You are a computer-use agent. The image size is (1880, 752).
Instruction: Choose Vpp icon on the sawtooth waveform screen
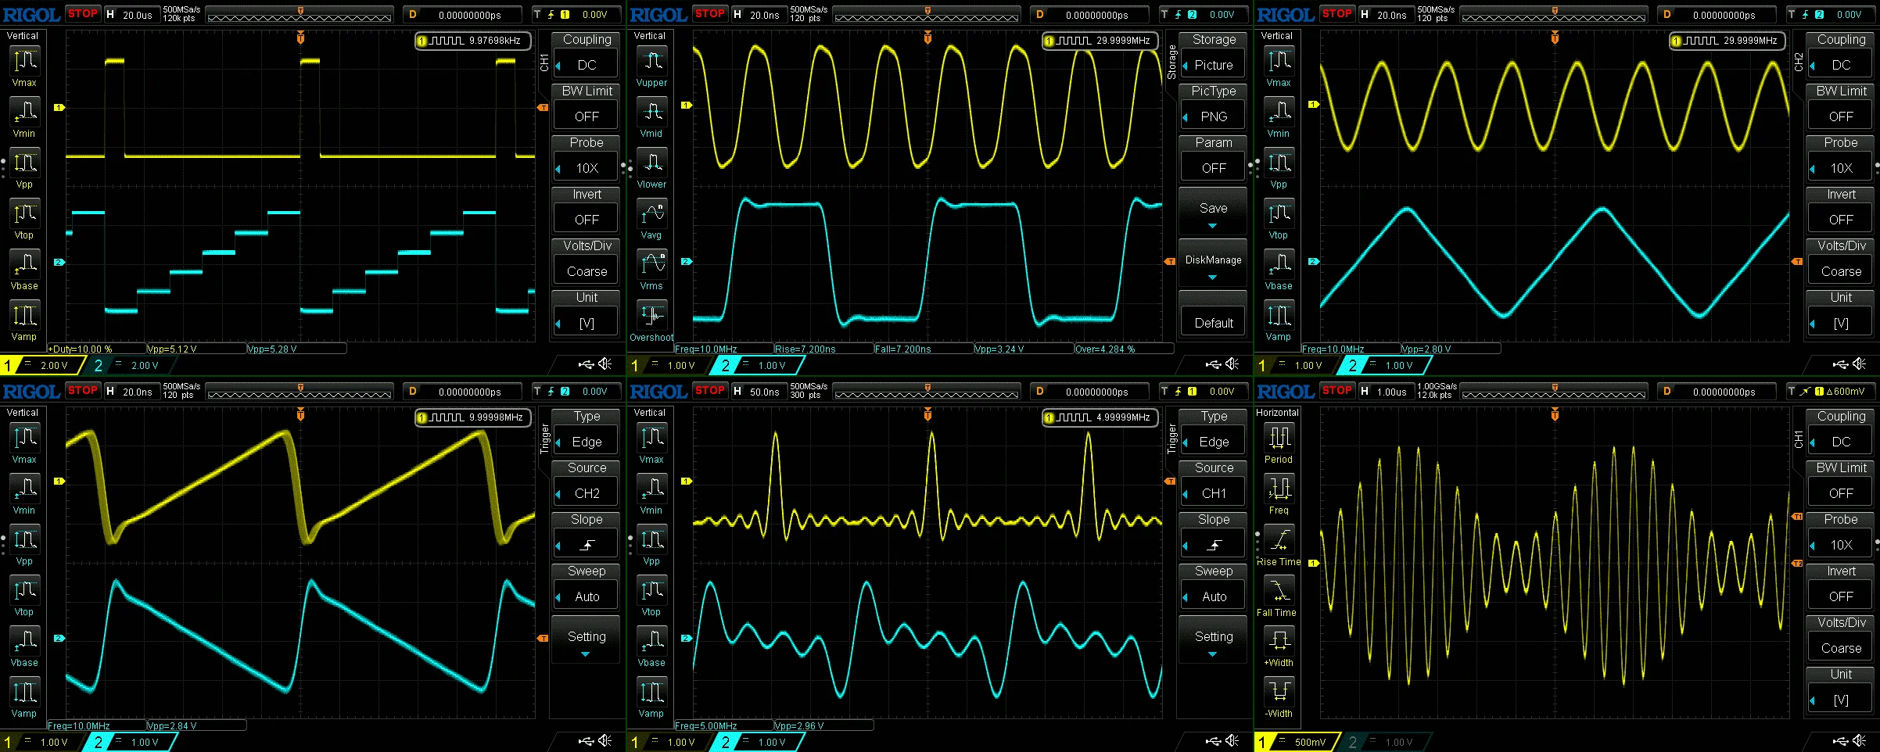coord(24,539)
